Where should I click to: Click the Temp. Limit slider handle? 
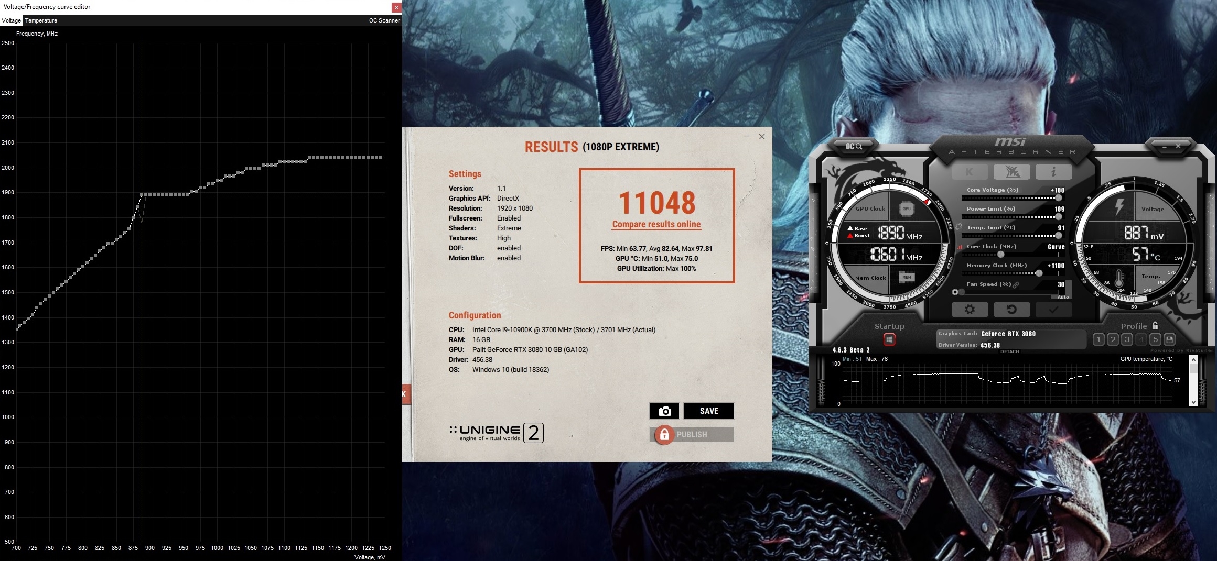point(1058,236)
